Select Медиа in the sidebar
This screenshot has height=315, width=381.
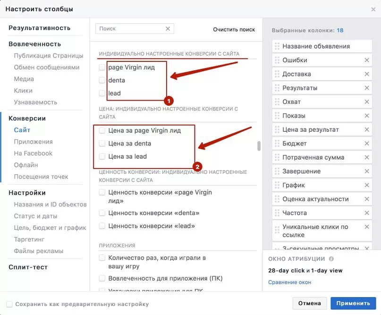coord(24,79)
